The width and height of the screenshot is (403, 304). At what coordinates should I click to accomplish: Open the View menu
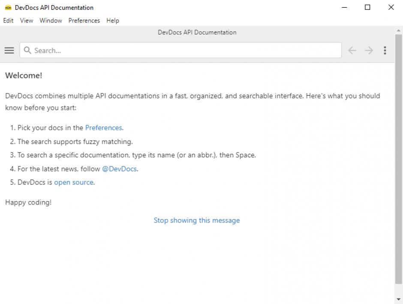27,21
